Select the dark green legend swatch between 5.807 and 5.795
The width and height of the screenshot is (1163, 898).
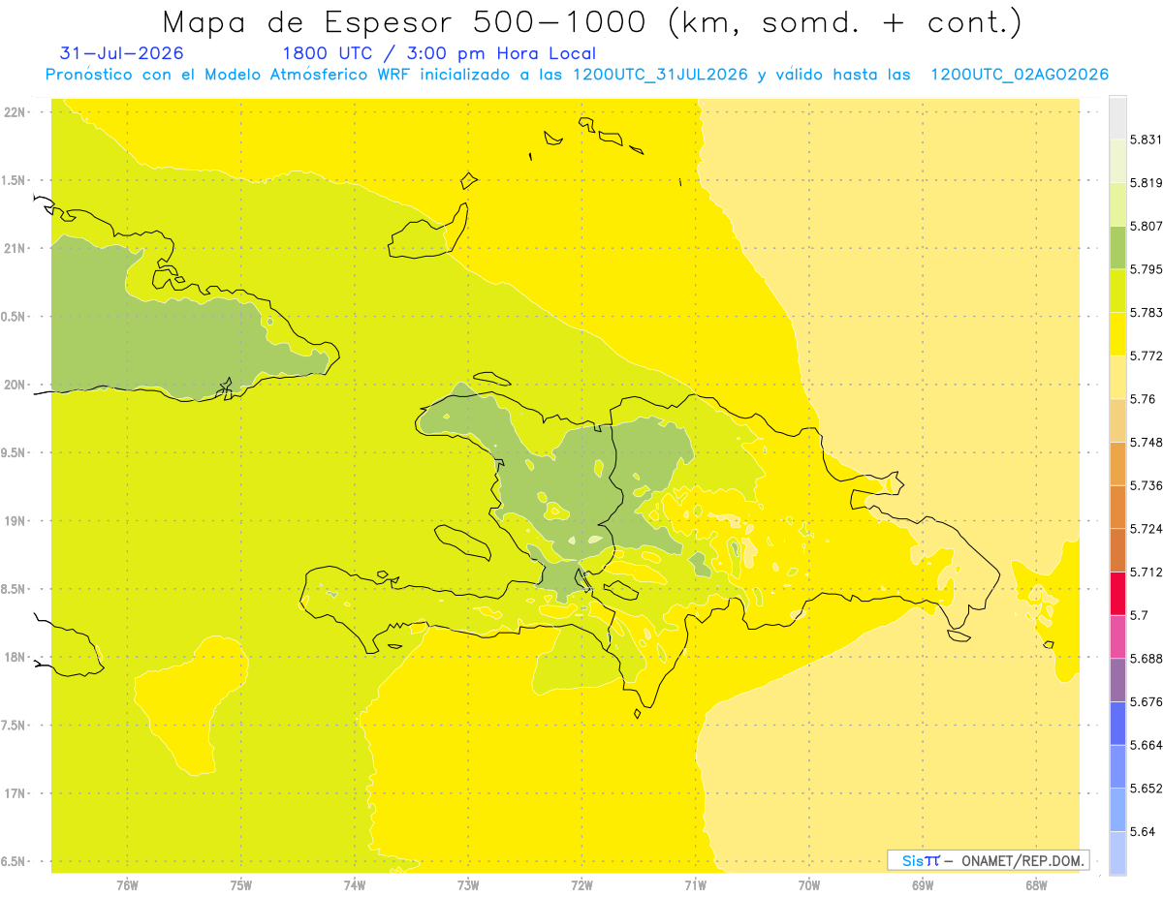pos(1117,247)
